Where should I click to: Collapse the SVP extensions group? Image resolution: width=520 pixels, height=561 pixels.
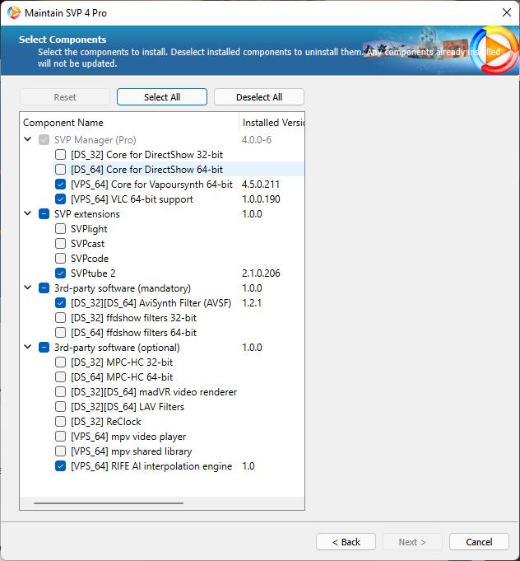point(27,213)
